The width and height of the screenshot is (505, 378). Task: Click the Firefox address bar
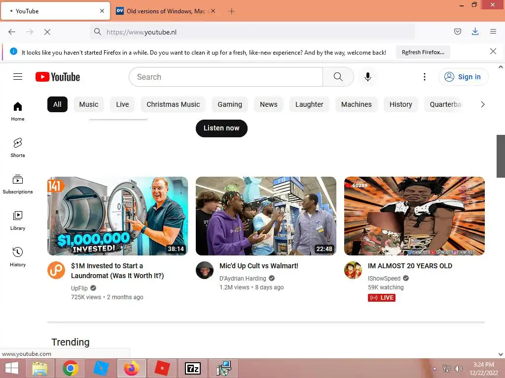click(252, 32)
